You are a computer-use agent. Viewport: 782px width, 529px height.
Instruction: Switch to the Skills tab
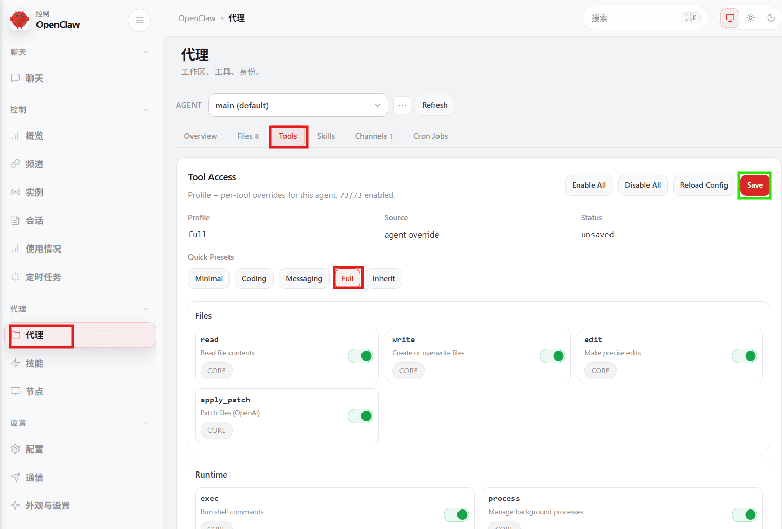[326, 136]
